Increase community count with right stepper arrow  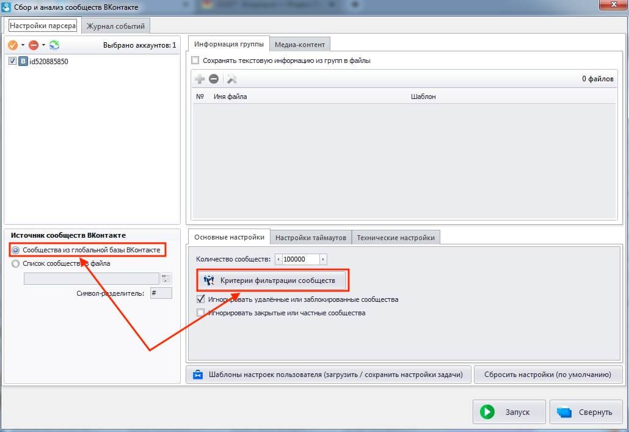point(323,259)
